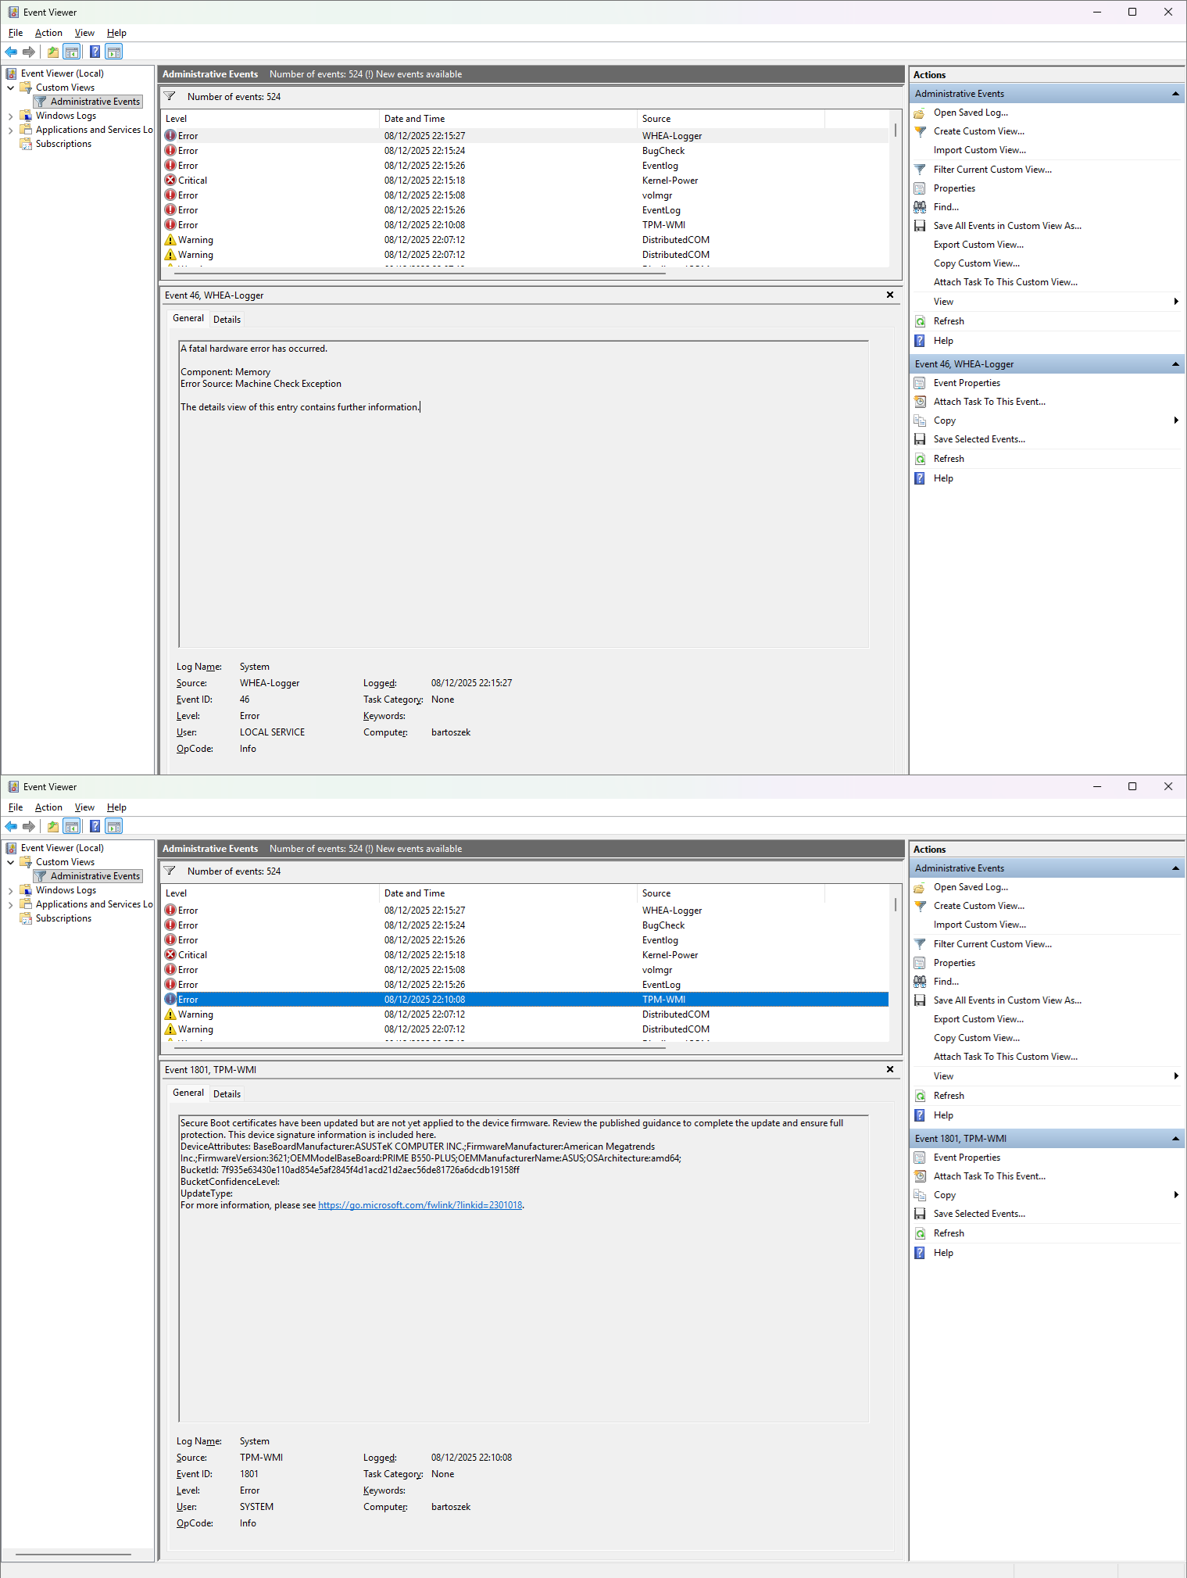Expand Applications and Services Logs in lower window
Screen dimensions: 1187x1578
[x=10, y=904]
